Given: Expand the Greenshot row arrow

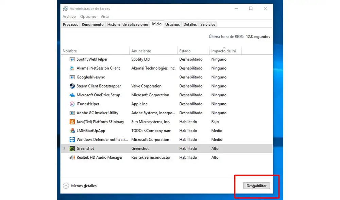Looking at the screenshot, I should 64,148.
